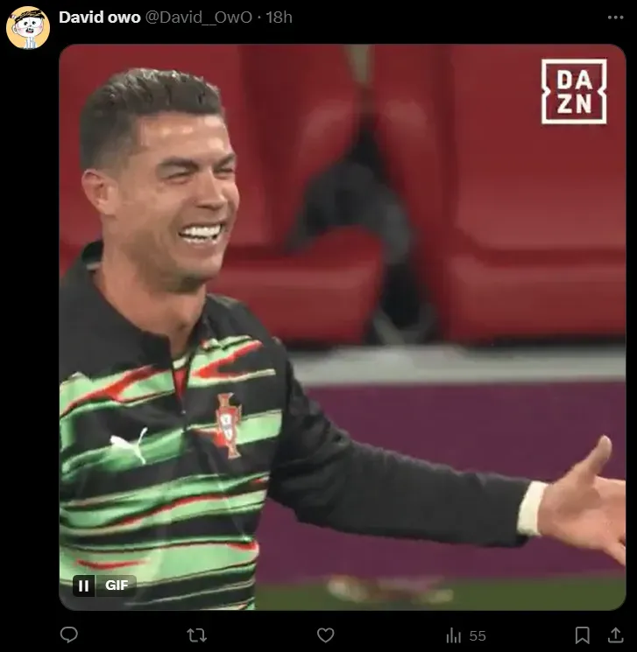Expand the GIF media to full view
This screenshot has height=652, width=637.
coord(343,327)
